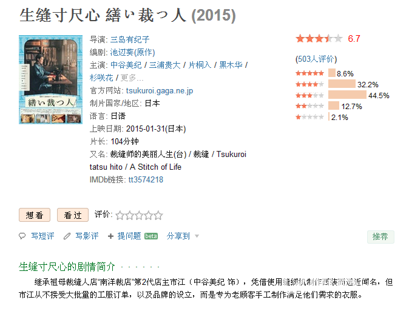Rate the movie one star
Screen dimensions: 409x314
(x=120, y=215)
